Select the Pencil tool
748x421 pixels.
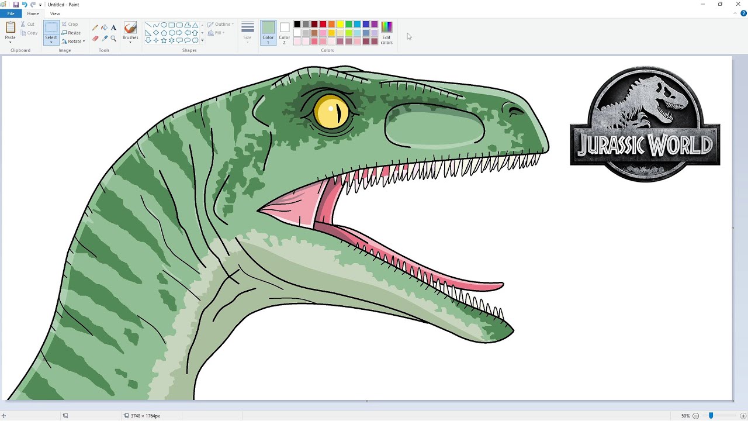click(95, 27)
